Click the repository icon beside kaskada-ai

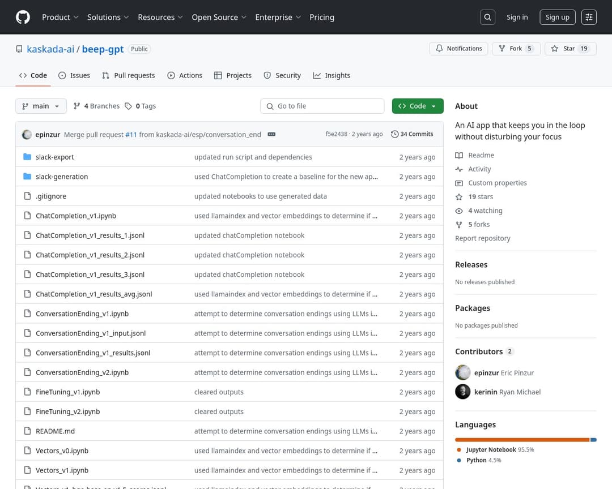pos(19,49)
